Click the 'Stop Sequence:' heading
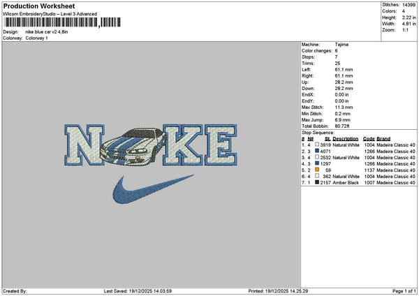Image resolution: width=419 pixels, height=296 pixels. point(318,133)
